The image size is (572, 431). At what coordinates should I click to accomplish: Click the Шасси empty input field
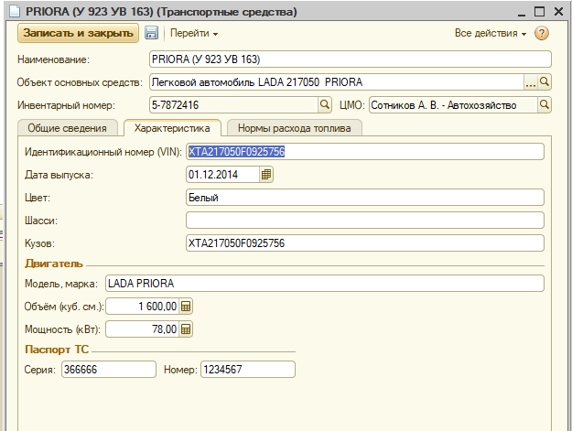[x=364, y=221]
